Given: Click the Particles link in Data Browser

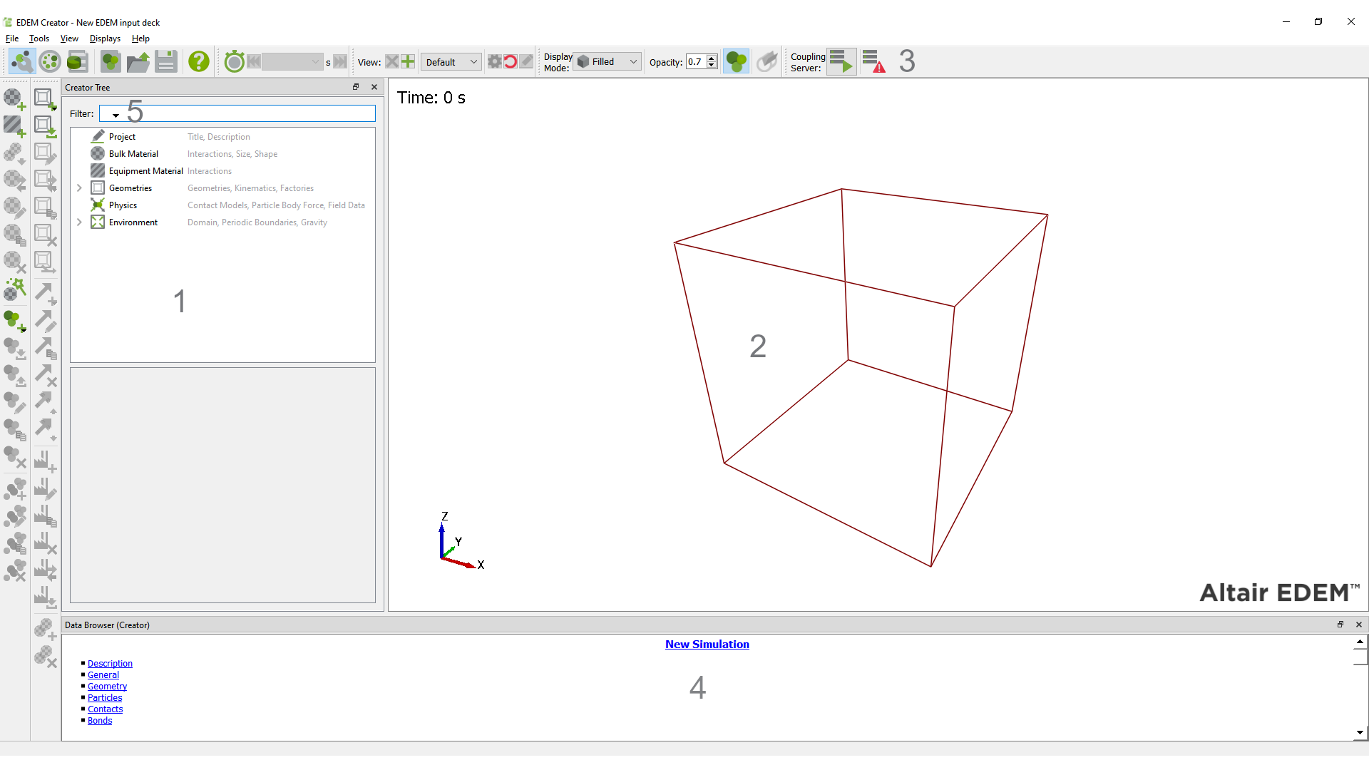Looking at the screenshot, I should tap(105, 697).
